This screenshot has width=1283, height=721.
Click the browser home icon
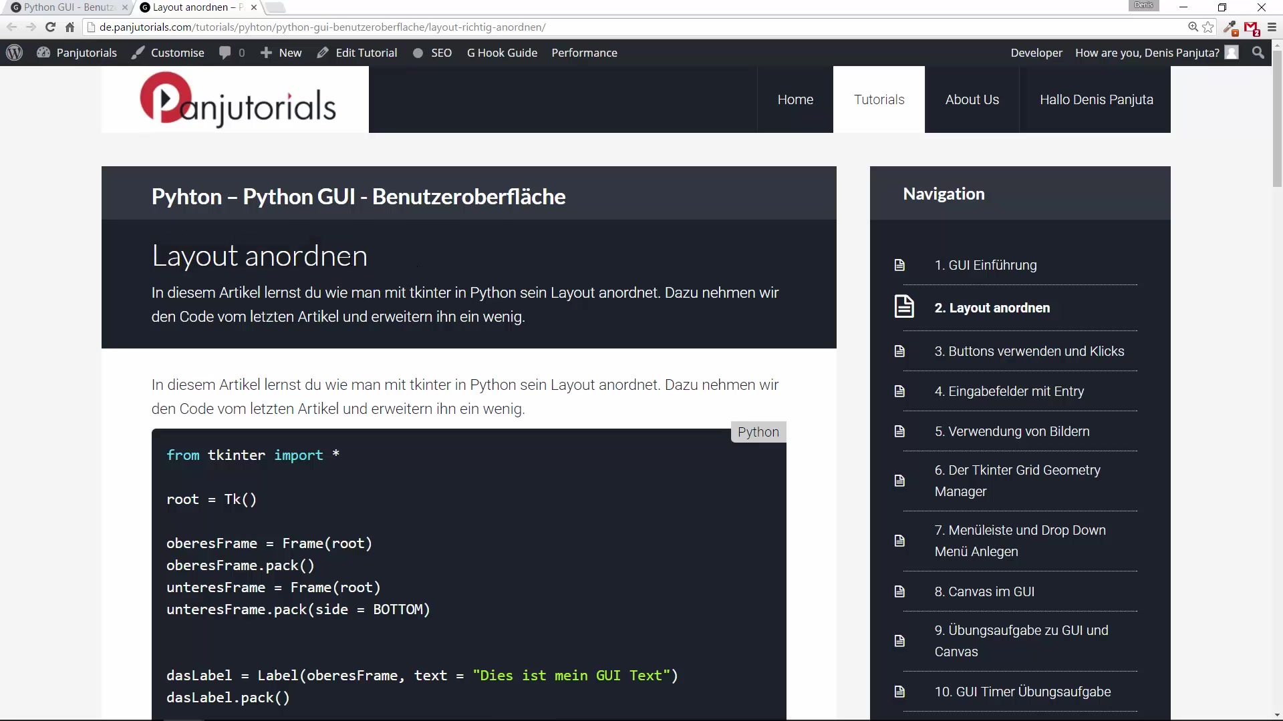point(69,27)
